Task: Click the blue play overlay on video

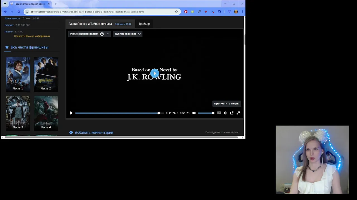Action: point(155,74)
